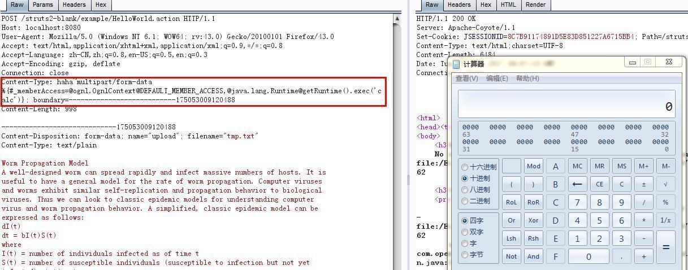Switch to the Params tab in request pane
This screenshot has height=270, width=688.
(x=43, y=5)
